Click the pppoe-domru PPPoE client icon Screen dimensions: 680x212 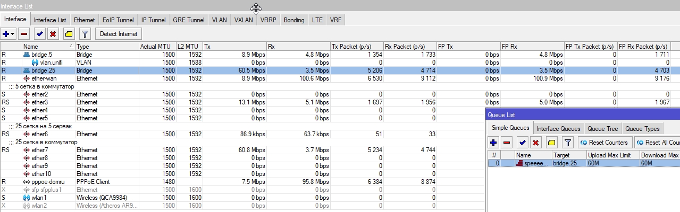(x=27, y=182)
